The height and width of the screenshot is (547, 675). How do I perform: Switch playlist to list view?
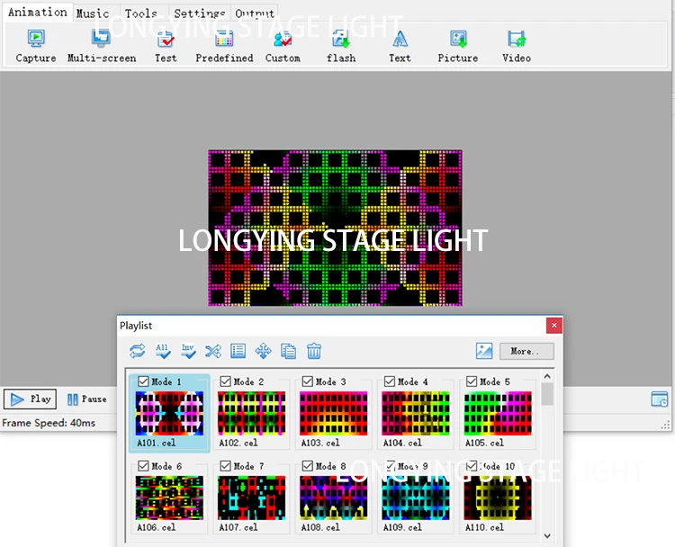coord(238,351)
